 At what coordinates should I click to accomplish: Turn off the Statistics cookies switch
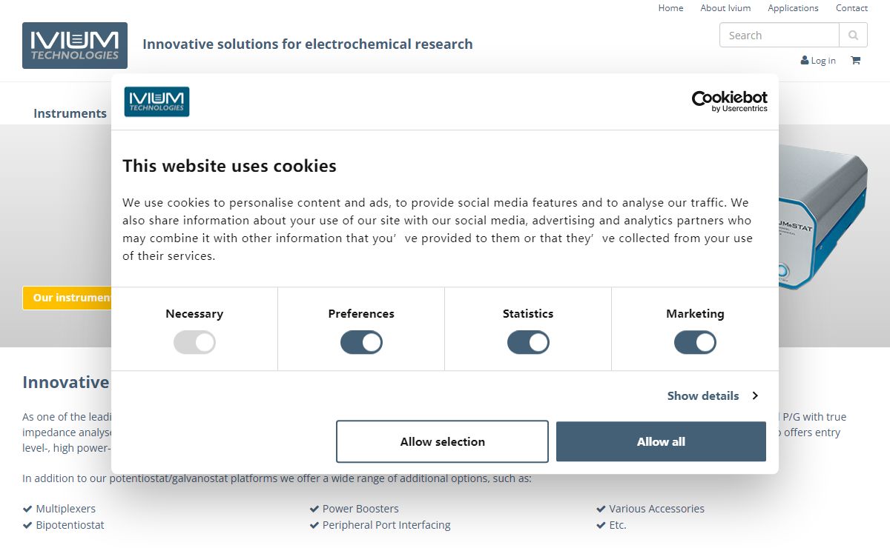coord(528,342)
